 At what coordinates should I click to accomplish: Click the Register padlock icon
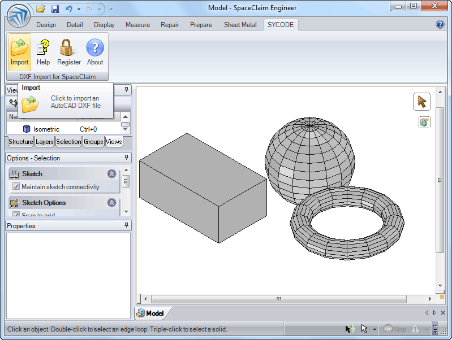pyautogui.click(x=69, y=52)
